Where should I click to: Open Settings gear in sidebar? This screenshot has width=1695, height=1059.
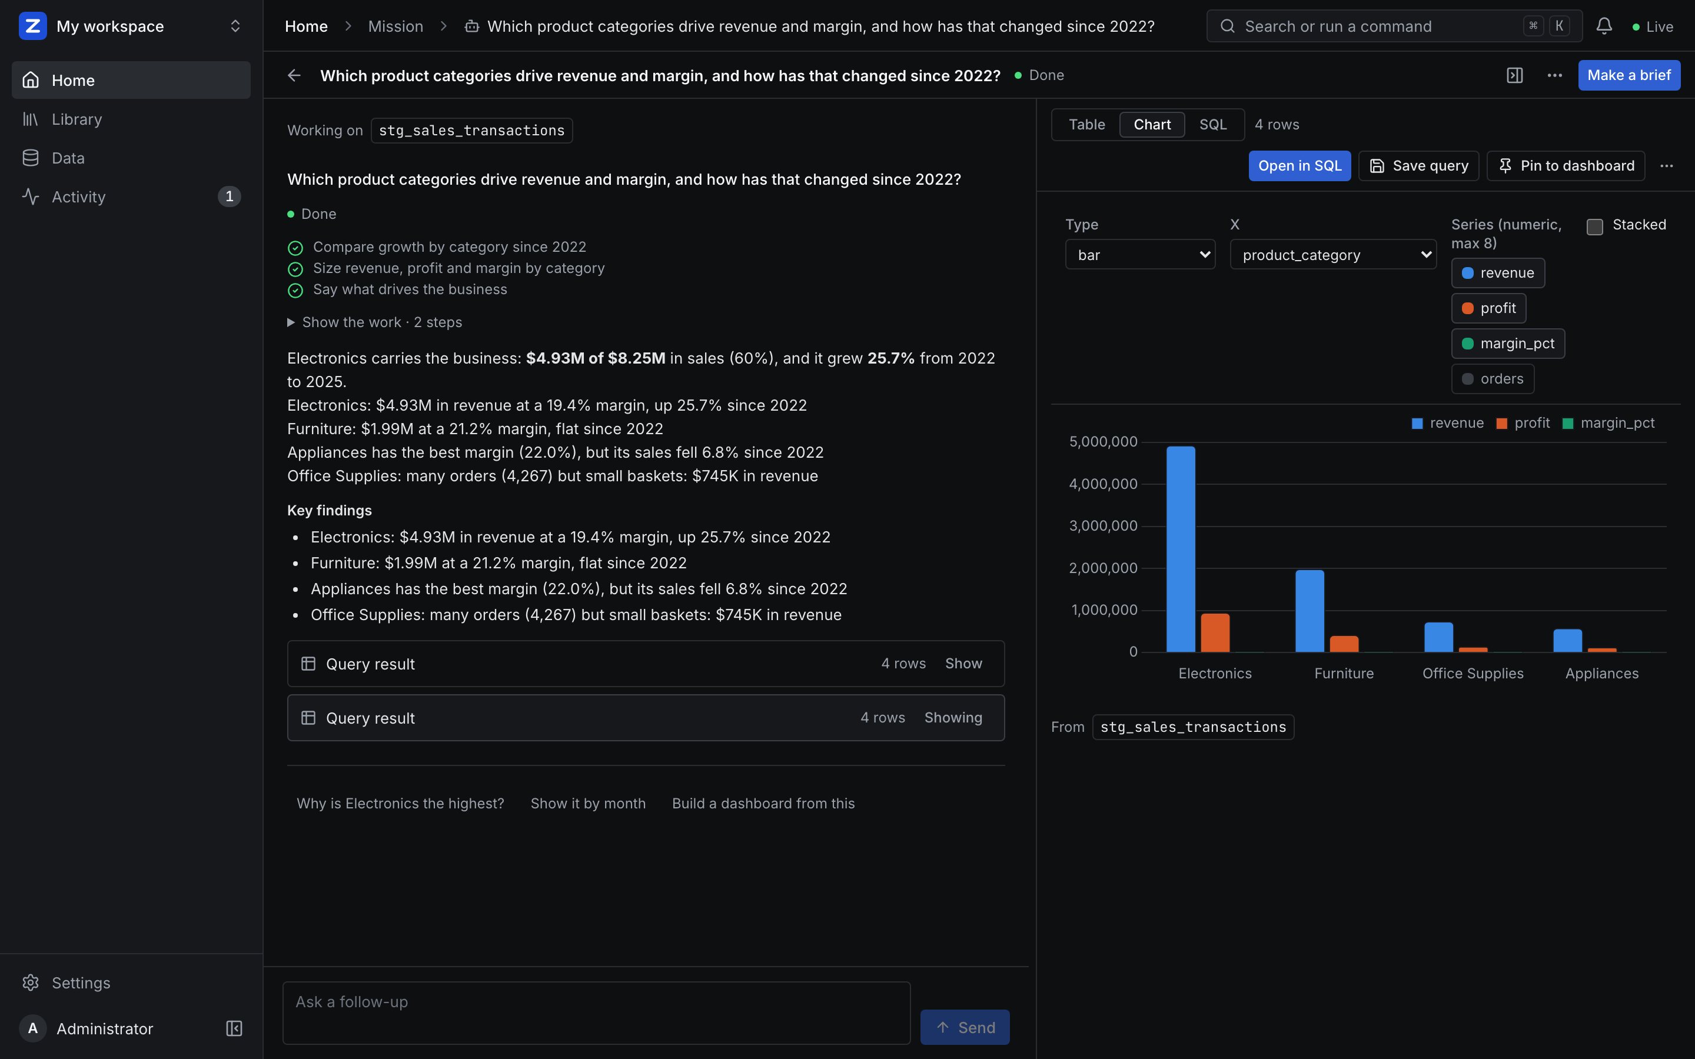[x=31, y=983]
